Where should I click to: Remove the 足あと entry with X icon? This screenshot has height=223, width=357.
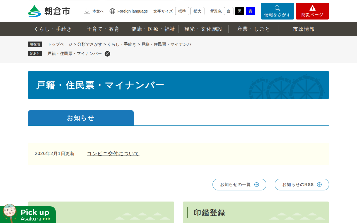[107, 54]
